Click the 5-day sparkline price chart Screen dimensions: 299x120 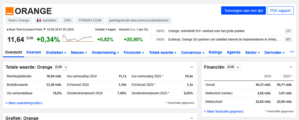(78, 38)
